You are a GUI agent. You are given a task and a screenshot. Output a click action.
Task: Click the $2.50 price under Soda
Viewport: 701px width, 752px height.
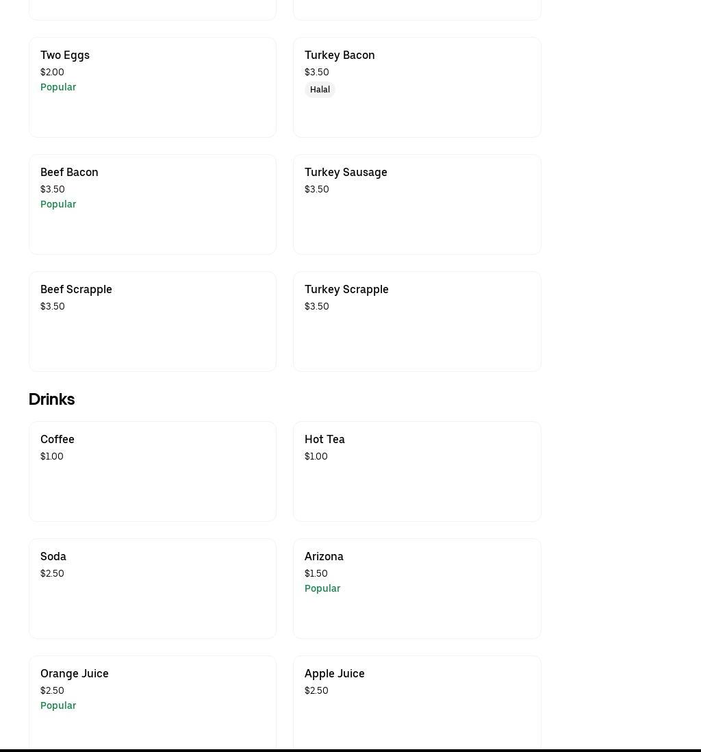point(52,573)
